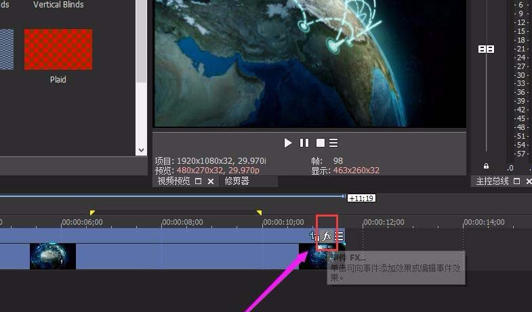Click the event Pan/Crop icon on the clip
This screenshot has height=312, width=532.
pos(314,236)
